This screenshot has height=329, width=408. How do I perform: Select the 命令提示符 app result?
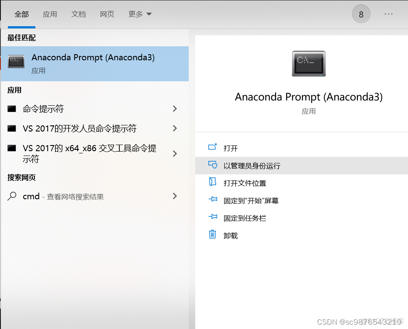point(95,109)
